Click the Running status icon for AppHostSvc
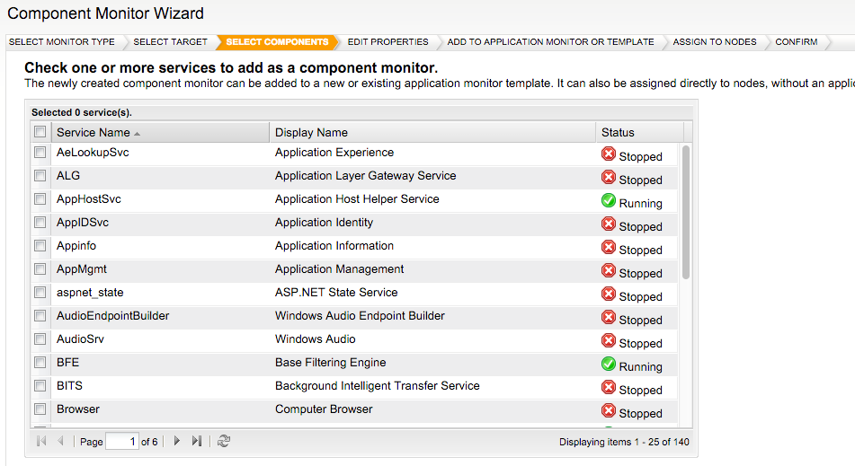 click(x=609, y=201)
